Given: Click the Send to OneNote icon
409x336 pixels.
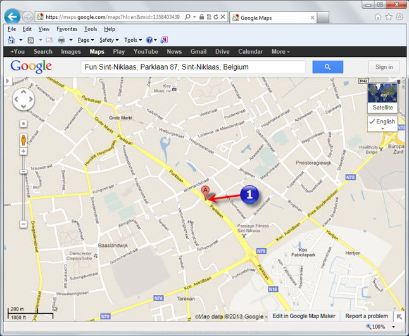Looking at the screenshot, I should coord(164,40).
